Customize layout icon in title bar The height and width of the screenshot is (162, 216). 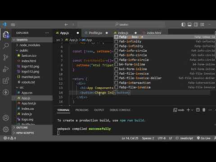click(x=202, y=24)
